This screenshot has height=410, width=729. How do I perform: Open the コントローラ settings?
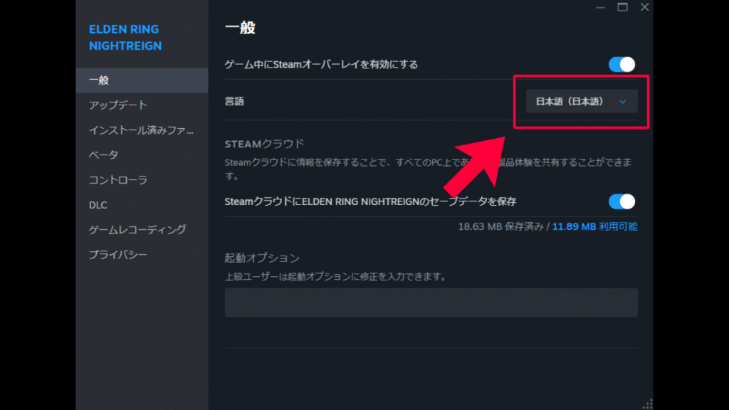118,180
